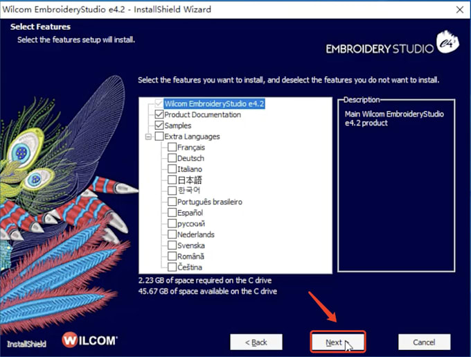Collapse the Extra Languages tree node
This screenshot has width=471, height=357.
148,137
